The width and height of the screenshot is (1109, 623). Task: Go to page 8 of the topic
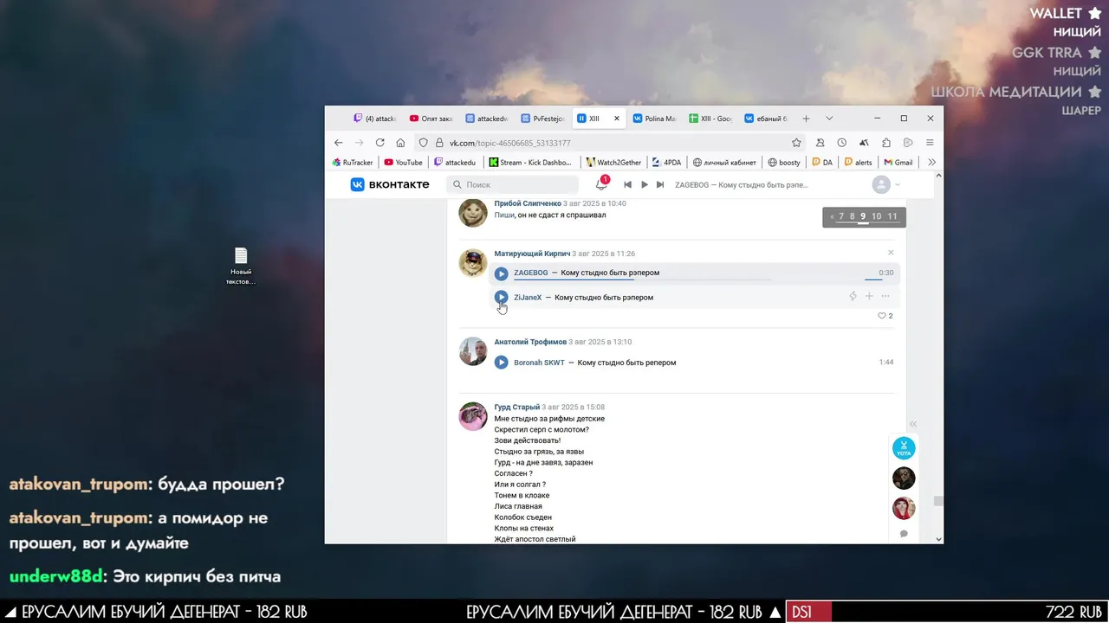(x=853, y=216)
